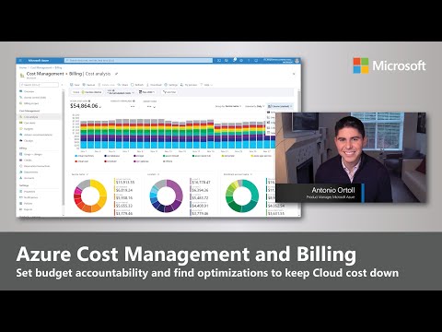Refresh the cost analysis data

[137, 85]
